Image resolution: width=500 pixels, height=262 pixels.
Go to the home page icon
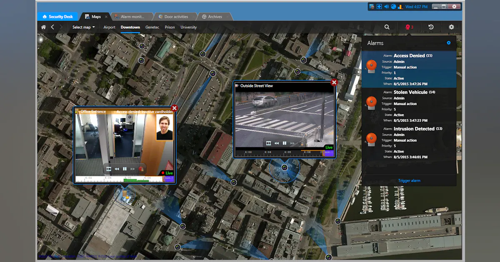(x=43, y=27)
